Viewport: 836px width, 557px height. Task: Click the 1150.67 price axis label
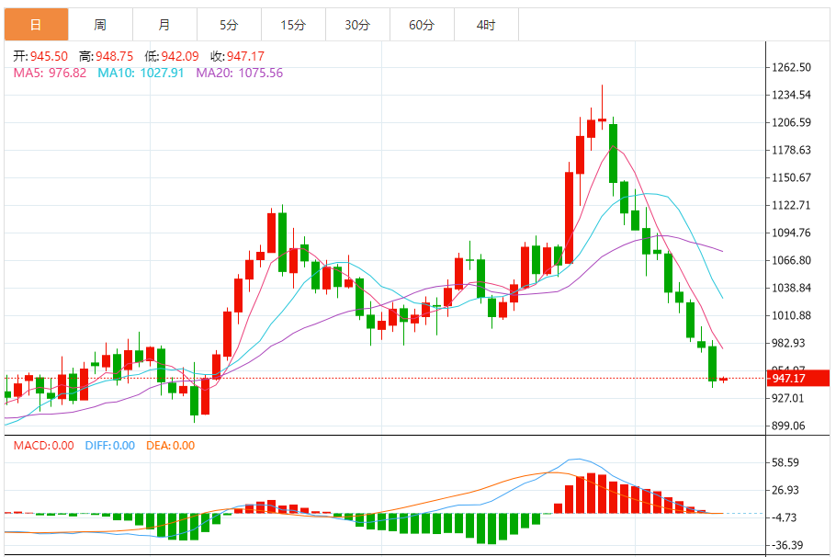click(x=791, y=177)
